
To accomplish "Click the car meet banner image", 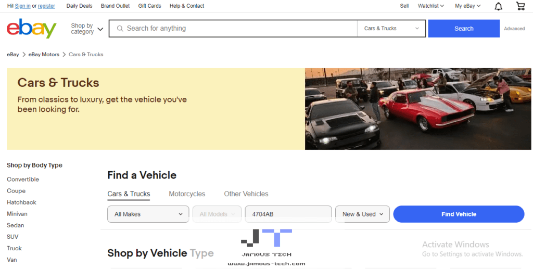I will [418, 109].
